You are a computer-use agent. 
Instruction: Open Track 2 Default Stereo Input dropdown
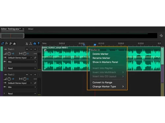(20, 83)
